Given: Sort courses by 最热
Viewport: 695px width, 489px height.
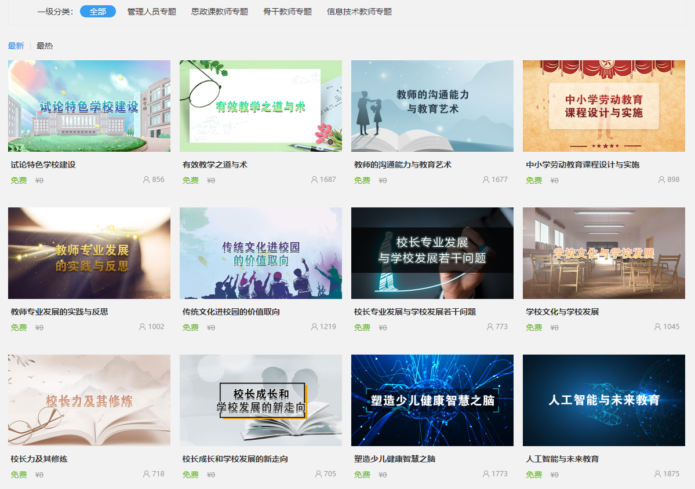Looking at the screenshot, I should pos(45,46).
